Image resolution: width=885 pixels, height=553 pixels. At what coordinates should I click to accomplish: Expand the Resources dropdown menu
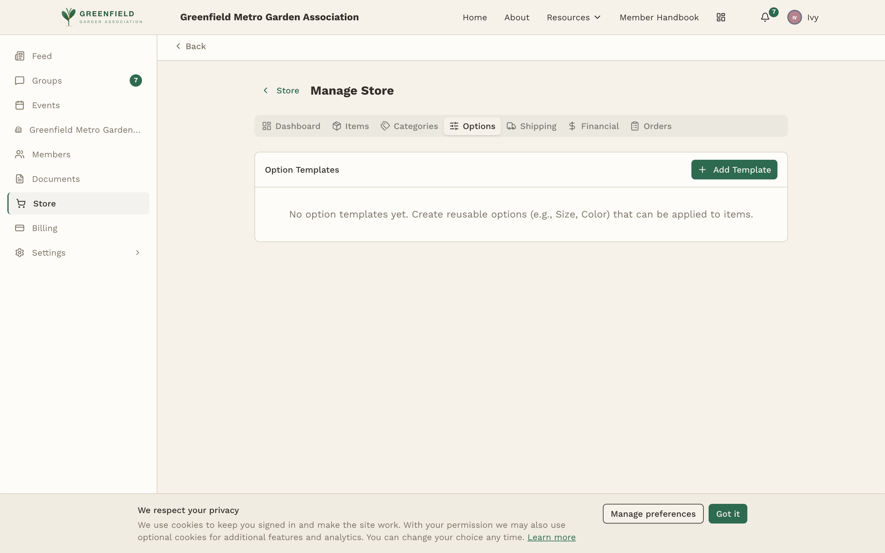573,17
